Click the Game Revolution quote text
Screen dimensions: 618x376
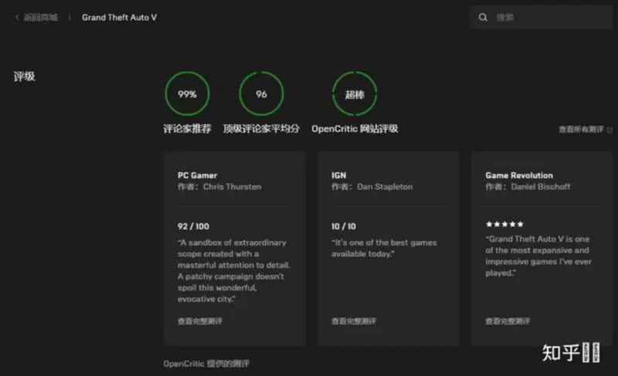pyautogui.click(x=538, y=256)
